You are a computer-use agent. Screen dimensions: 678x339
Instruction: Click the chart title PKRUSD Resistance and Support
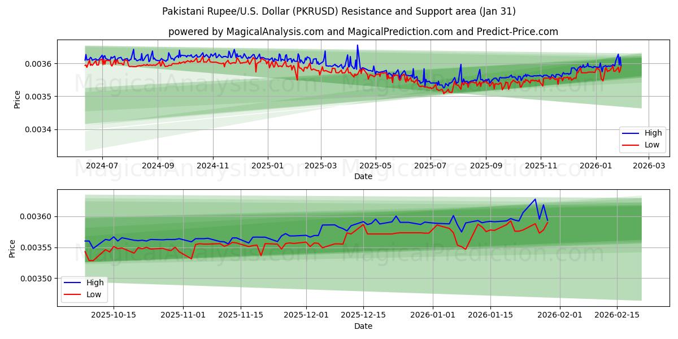339,11
